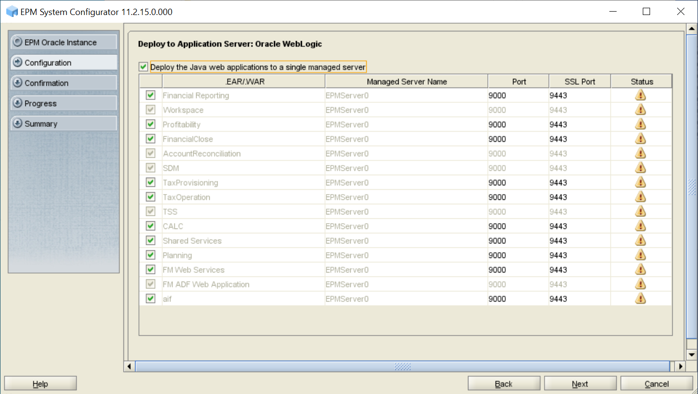The height and width of the screenshot is (394, 698).
Task: Select the Configuration step
Action: click(63, 62)
